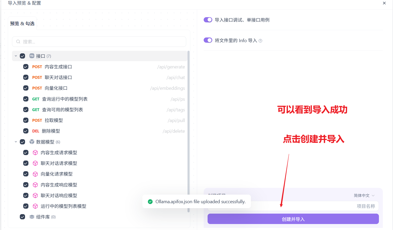Close the import preview dialog

tap(384, 3)
